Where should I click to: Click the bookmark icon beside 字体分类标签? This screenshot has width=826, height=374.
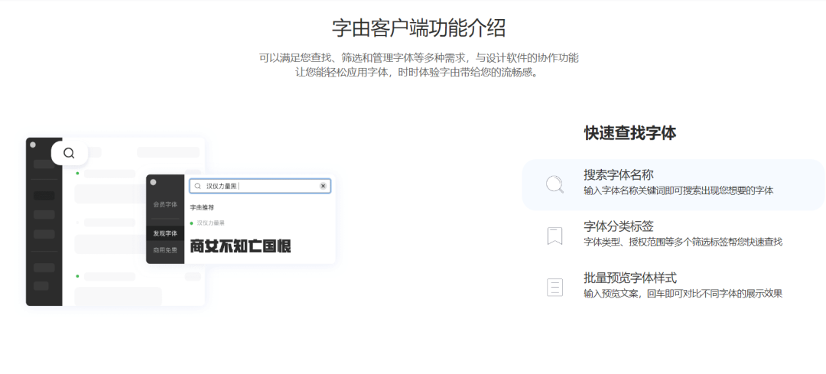[x=554, y=236]
